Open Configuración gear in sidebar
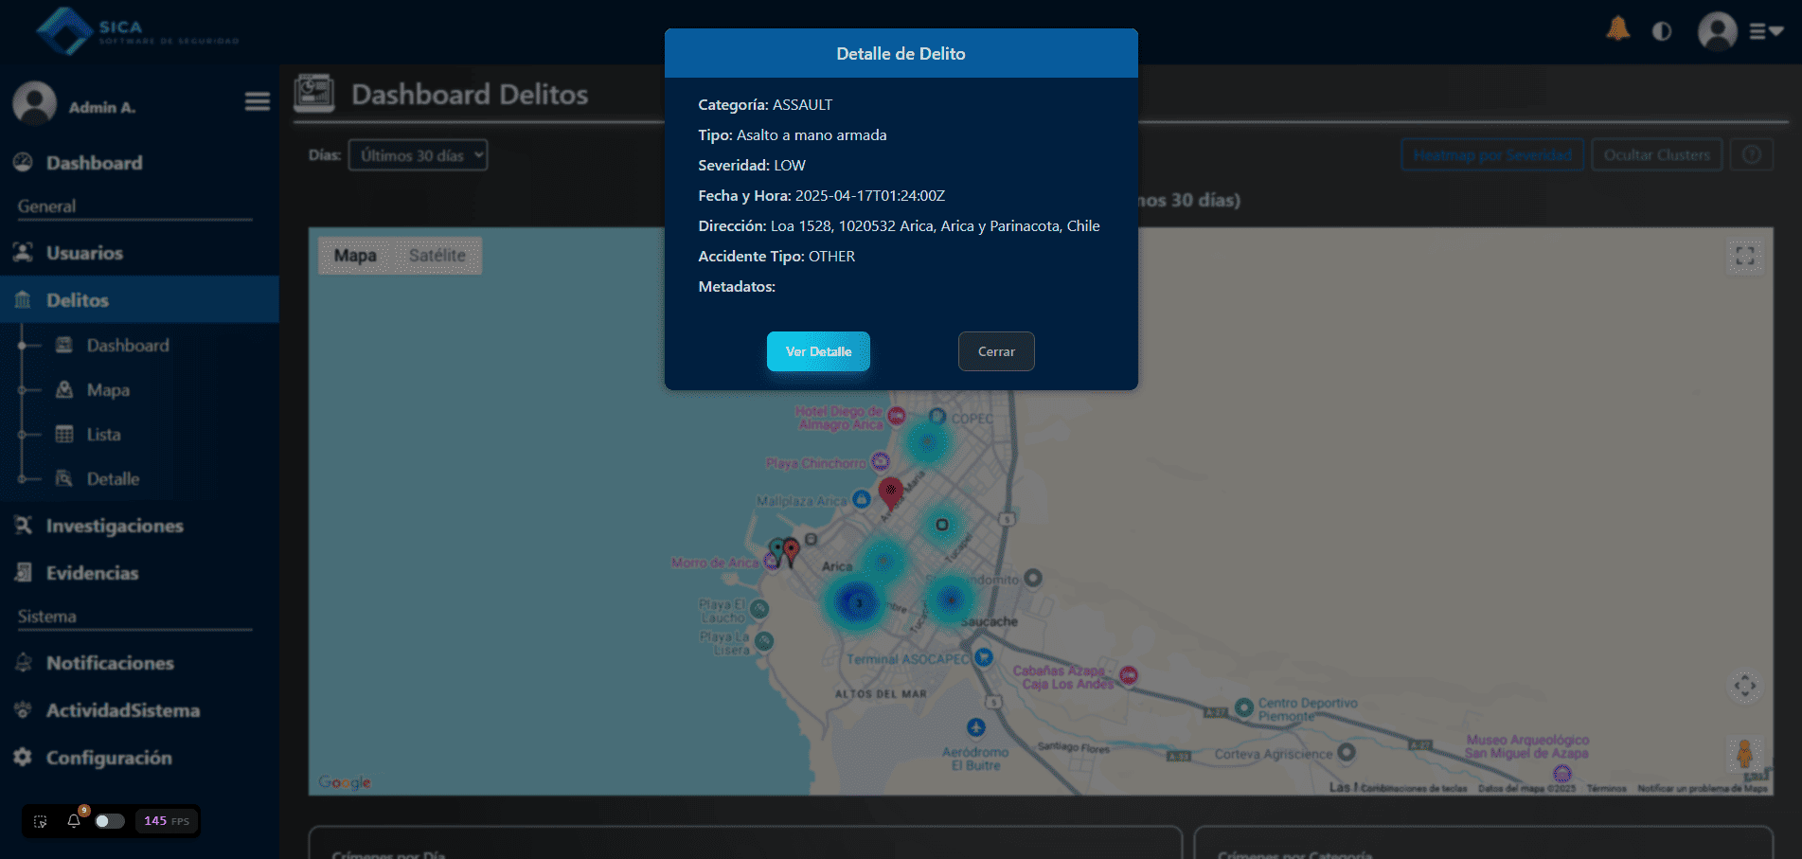The width and height of the screenshot is (1802, 859). (108, 758)
